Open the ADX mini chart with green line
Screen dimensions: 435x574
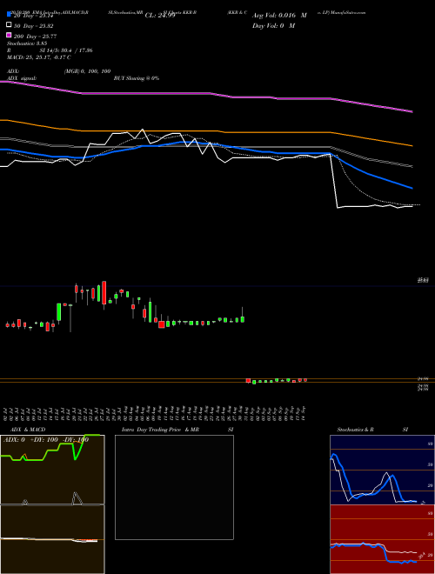click(x=52, y=470)
